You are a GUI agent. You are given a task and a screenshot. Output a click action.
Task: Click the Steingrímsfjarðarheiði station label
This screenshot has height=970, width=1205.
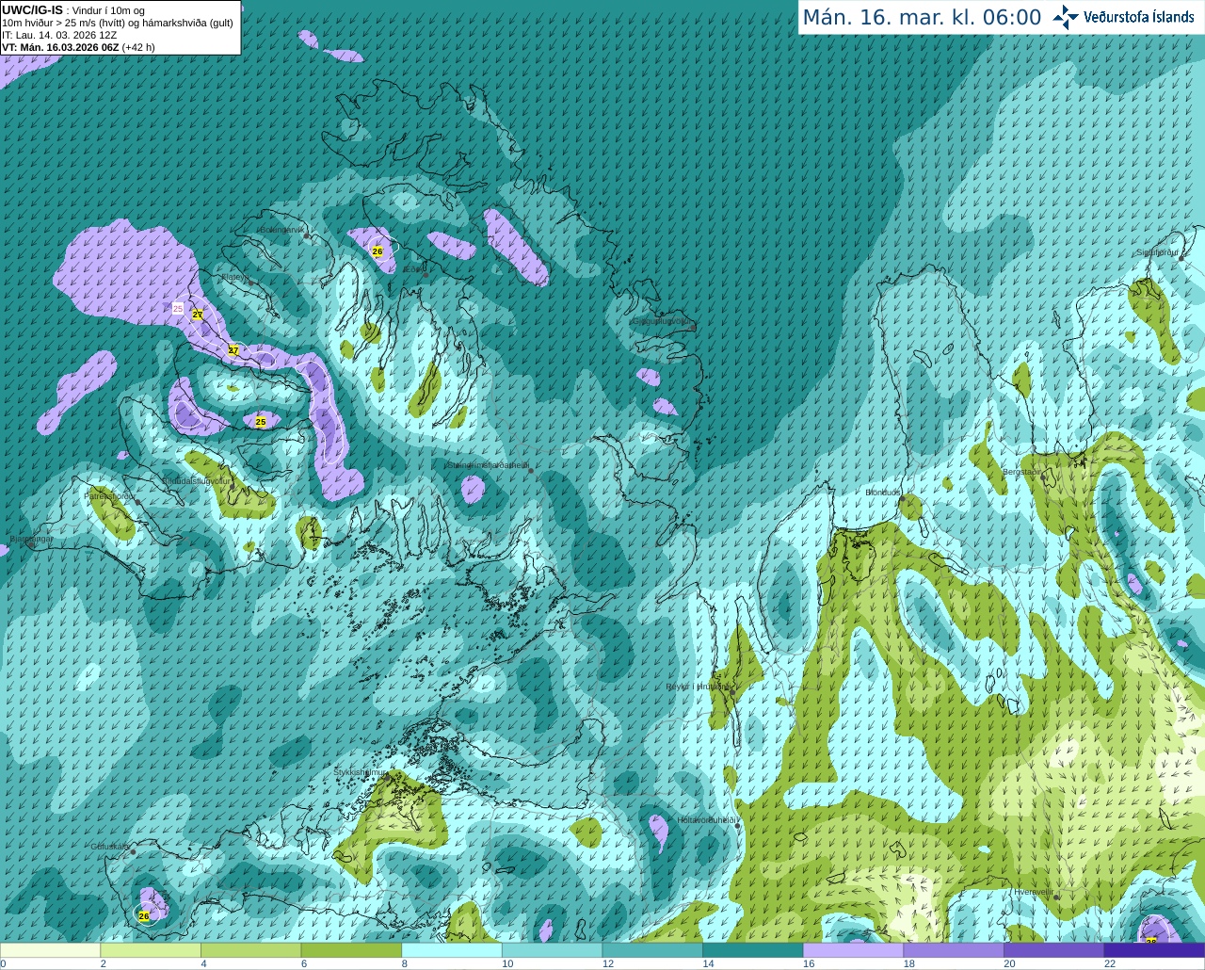(x=487, y=464)
